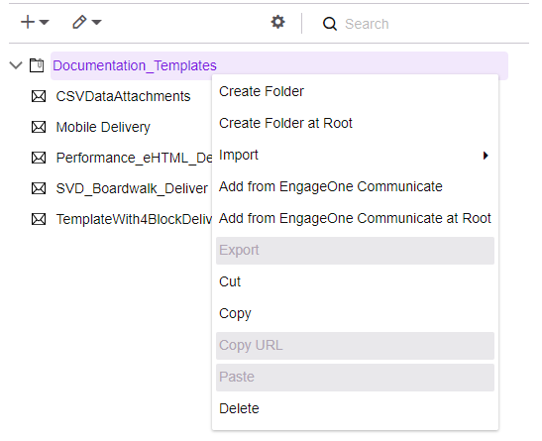Click the TemplateWith4Block envelope icon

39,219
